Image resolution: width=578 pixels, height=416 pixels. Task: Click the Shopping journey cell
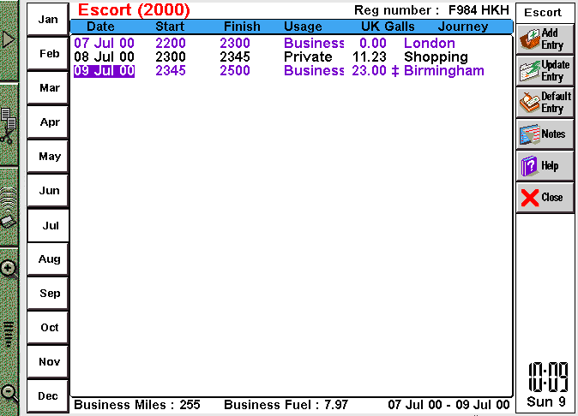pos(437,56)
